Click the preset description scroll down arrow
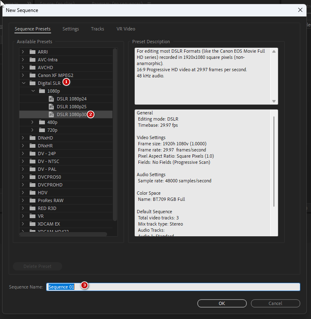The width and height of the screenshot is (311, 319). click(x=274, y=101)
